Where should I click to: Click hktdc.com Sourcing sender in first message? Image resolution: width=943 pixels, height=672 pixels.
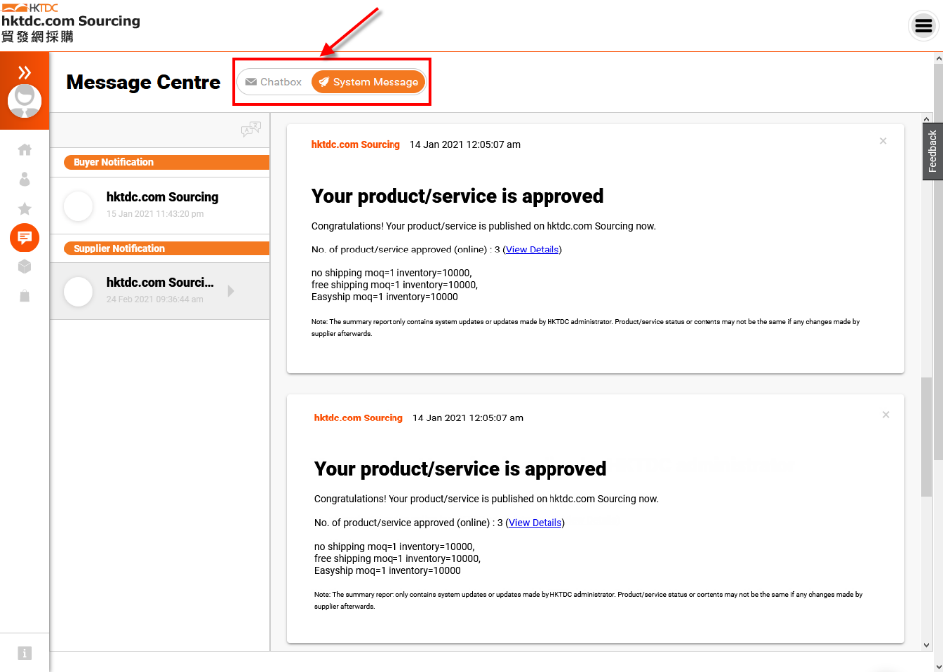coord(356,144)
